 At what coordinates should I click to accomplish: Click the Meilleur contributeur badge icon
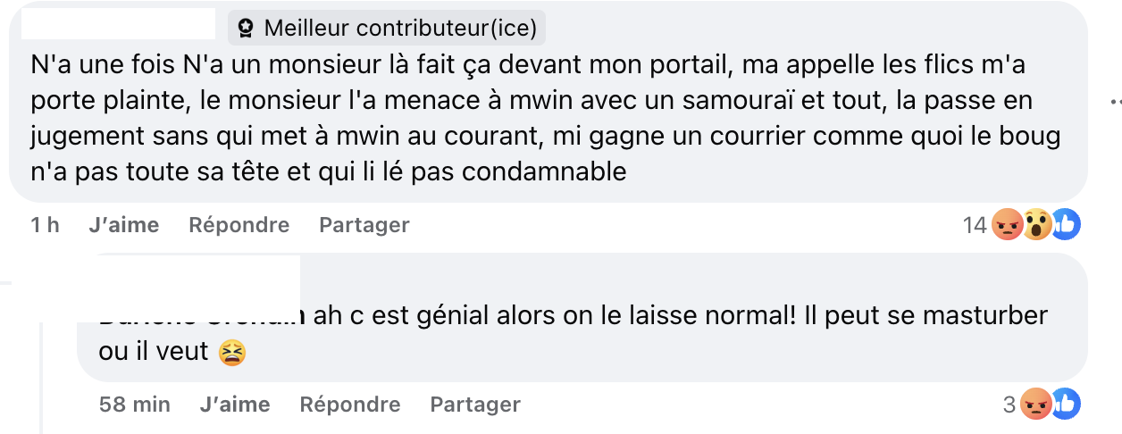coord(247,29)
